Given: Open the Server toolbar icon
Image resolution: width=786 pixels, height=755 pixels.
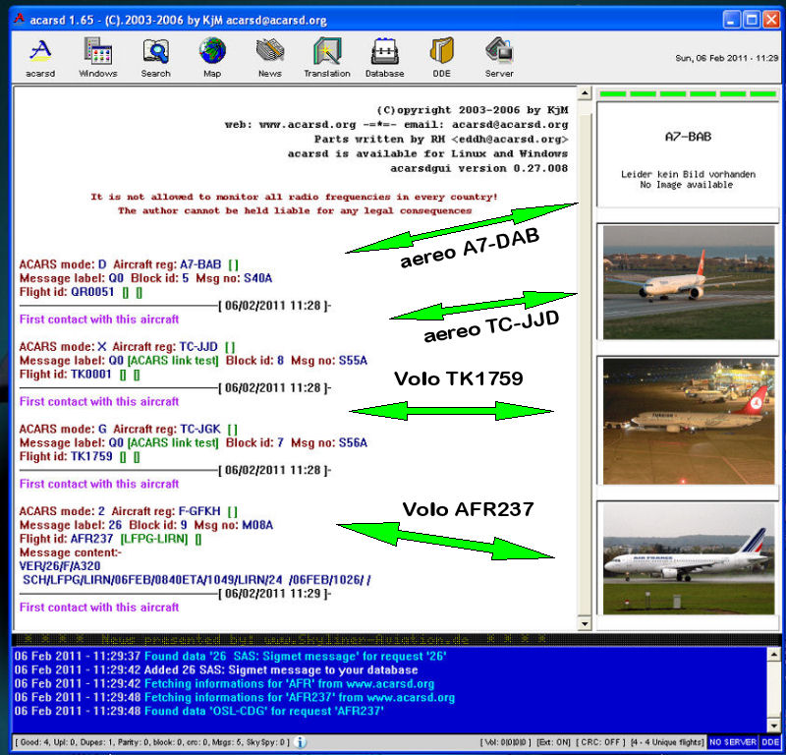Looking at the screenshot, I should (x=499, y=57).
